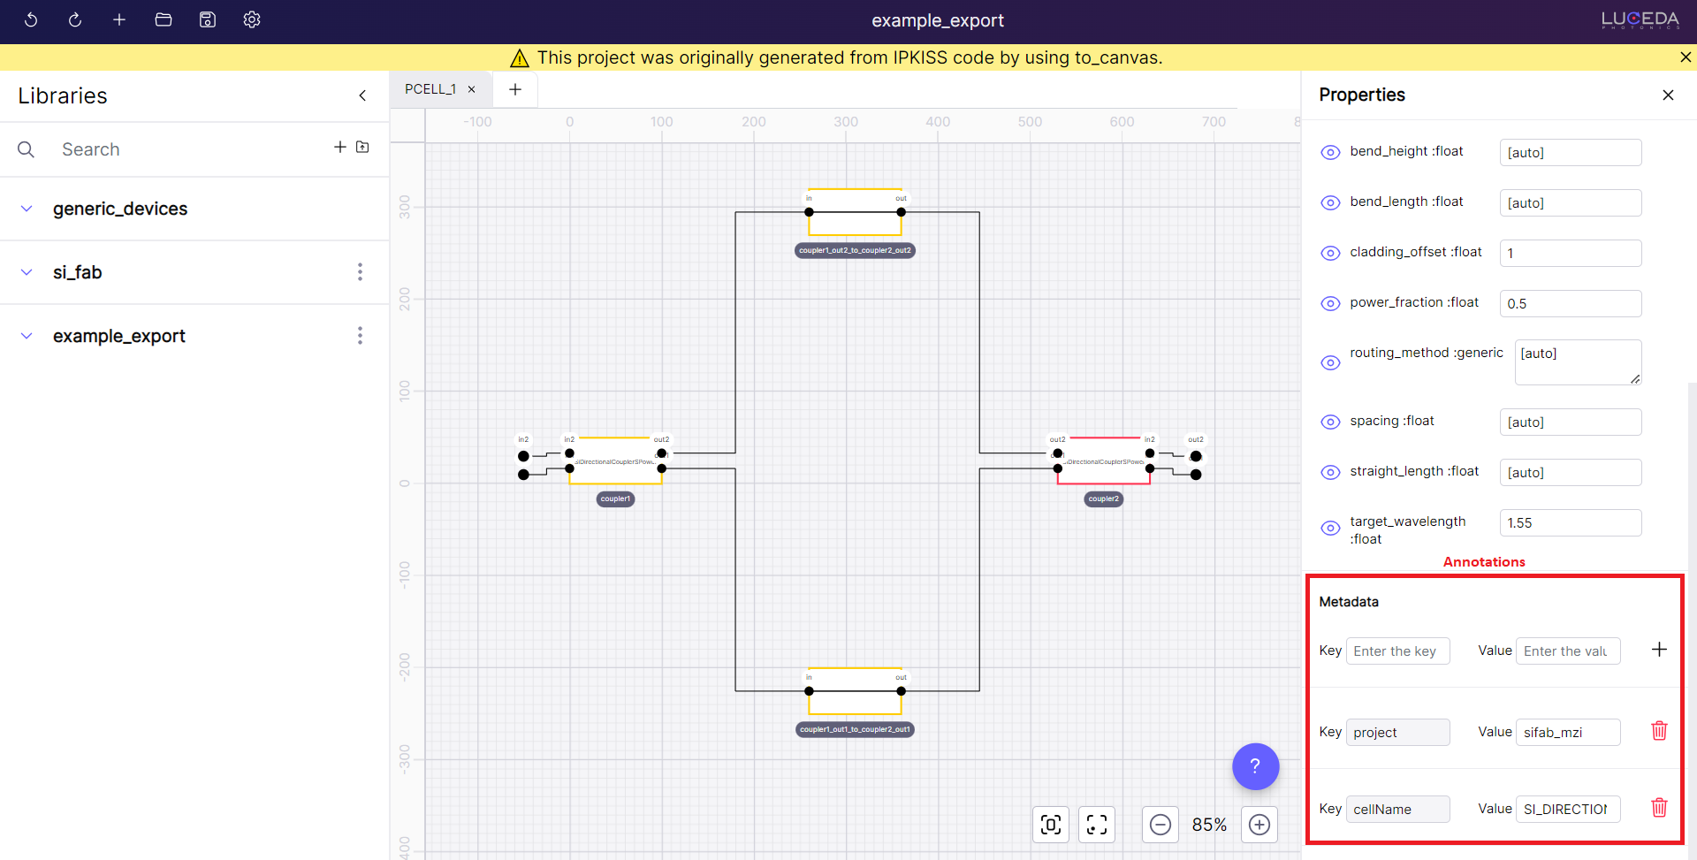
Task: Collapse the Libraries panel
Action: point(362,95)
